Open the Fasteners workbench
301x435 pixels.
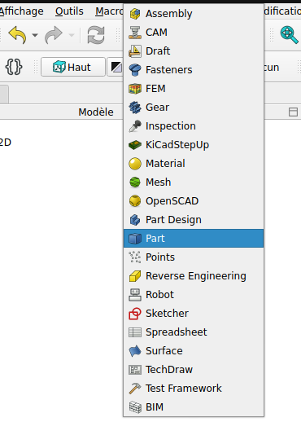point(194,70)
